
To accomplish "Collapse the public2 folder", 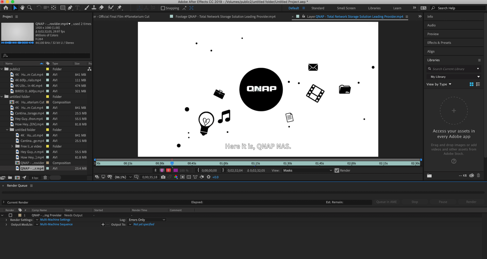I will pyautogui.click(x=2, y=69).
